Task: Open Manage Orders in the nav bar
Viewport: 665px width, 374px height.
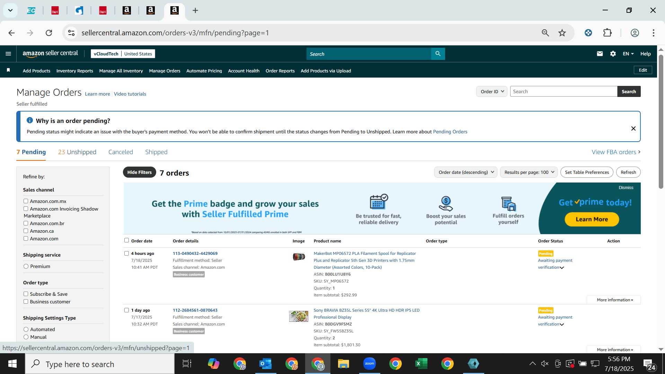Action: point(165,71)
